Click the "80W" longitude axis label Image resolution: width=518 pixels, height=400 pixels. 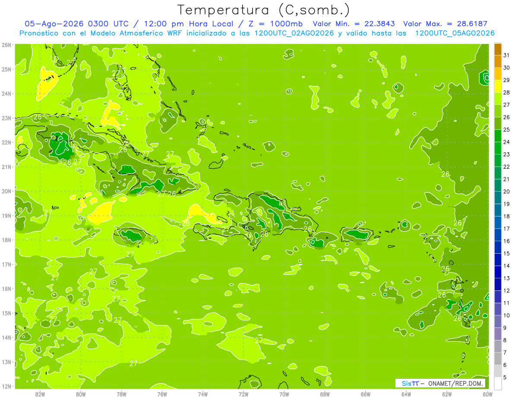pos(81,394)
